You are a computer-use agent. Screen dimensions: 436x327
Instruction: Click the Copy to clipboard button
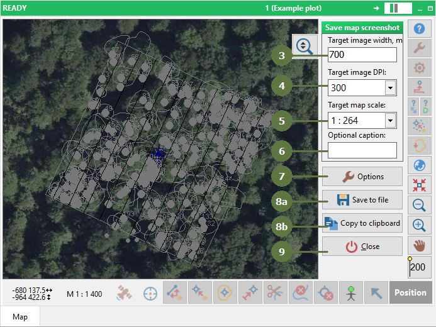tap(362, 223)
